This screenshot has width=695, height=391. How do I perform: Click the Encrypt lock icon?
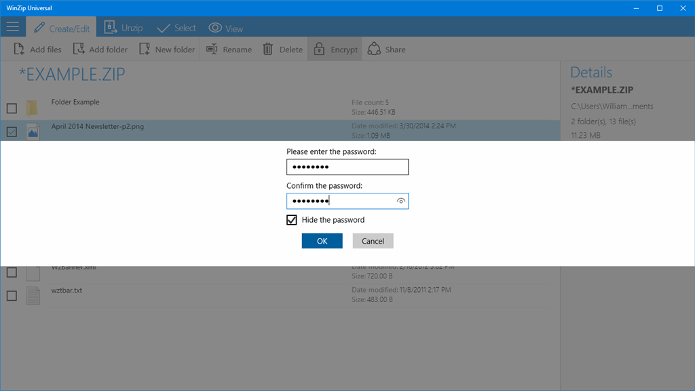coord(319,49)
